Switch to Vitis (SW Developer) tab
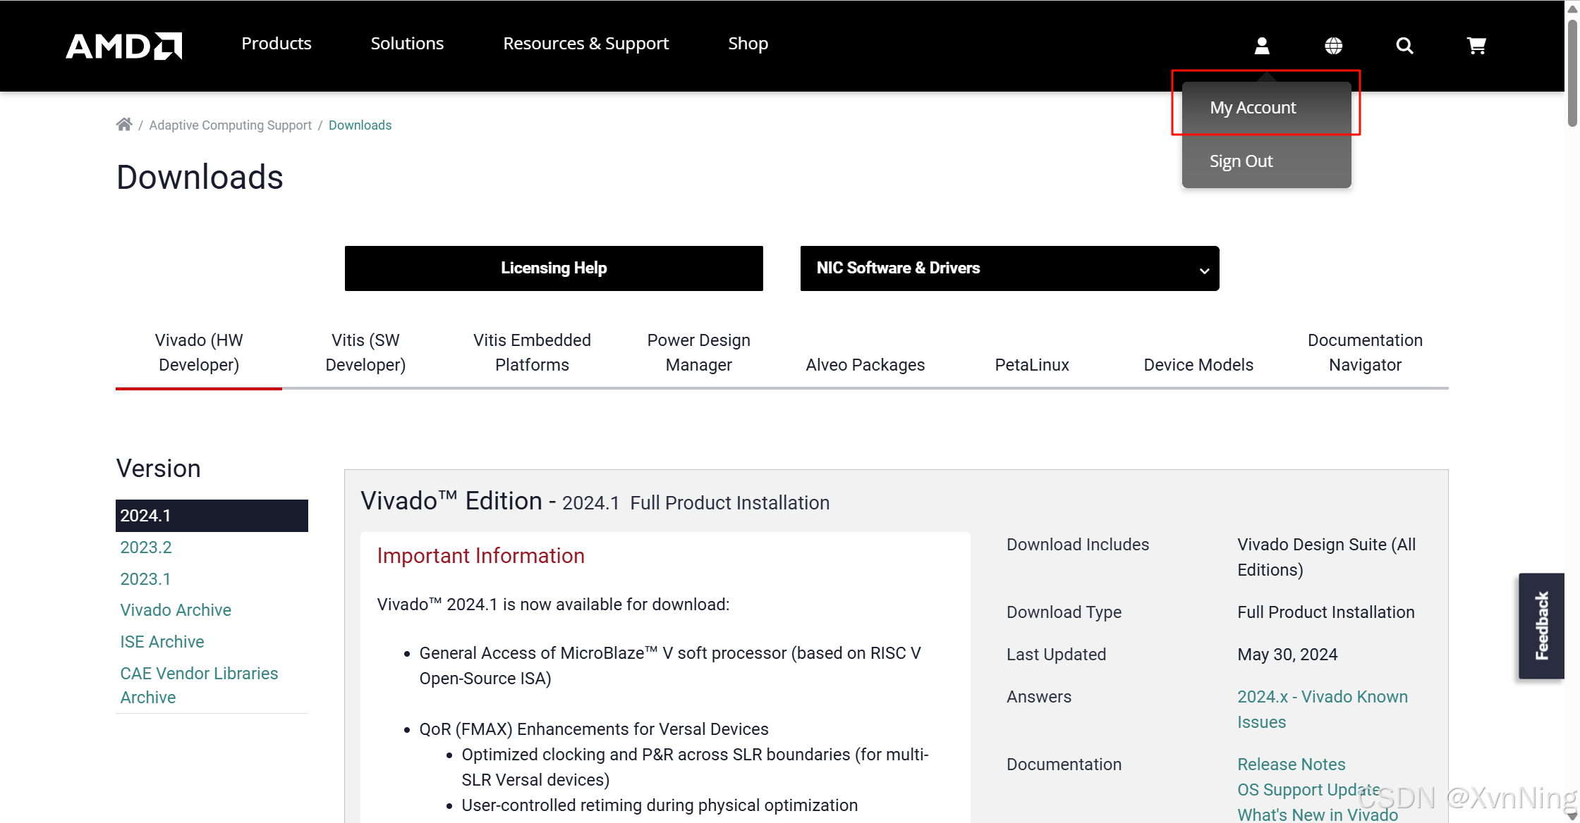 click(x=365, y=352)
